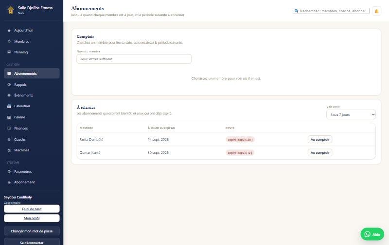Open the Membres section
This screenshot has width=389, height=245.
32,41
